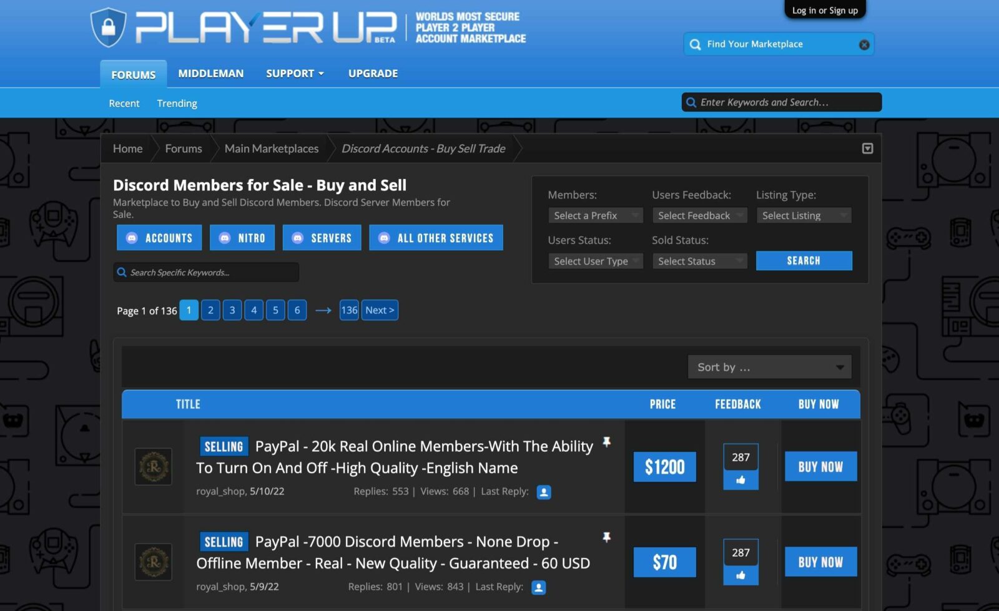Open Discord Accounts - Buy Sell Trade breadcrumb

coord(423,149)
